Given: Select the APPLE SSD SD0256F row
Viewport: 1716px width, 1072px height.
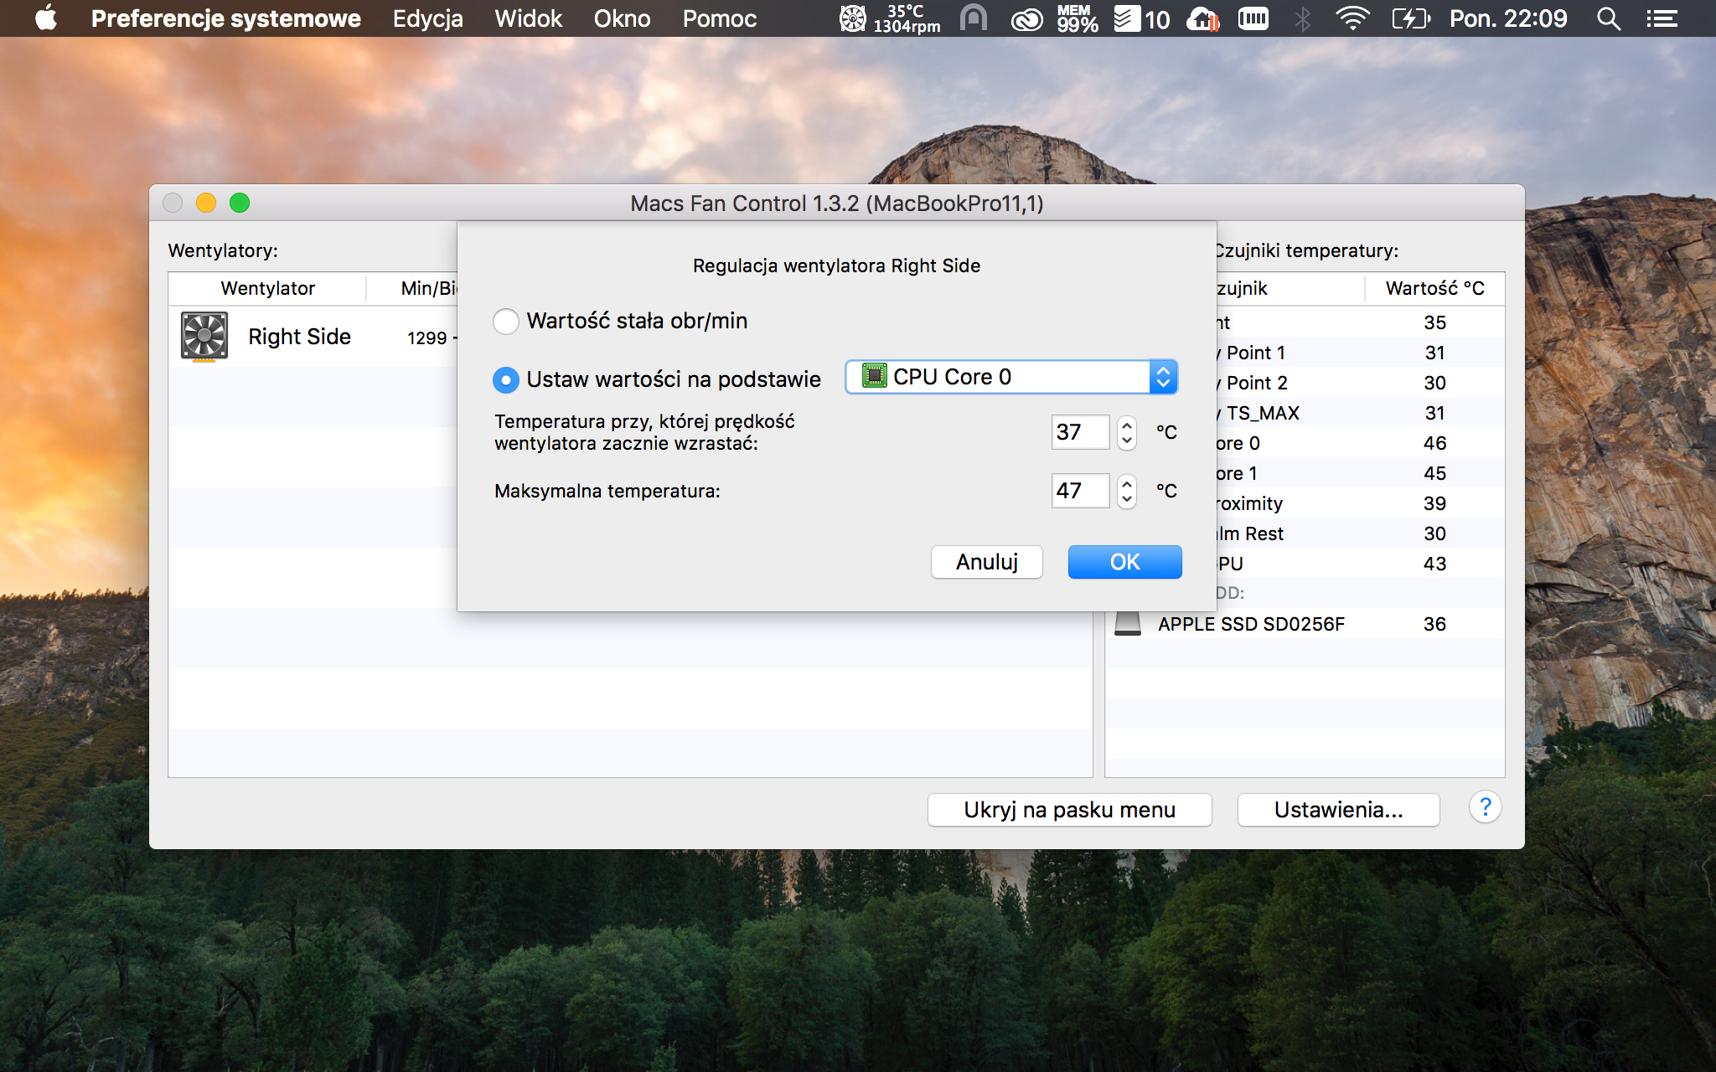Looking at the screenshot, I should pos(1305,624).
